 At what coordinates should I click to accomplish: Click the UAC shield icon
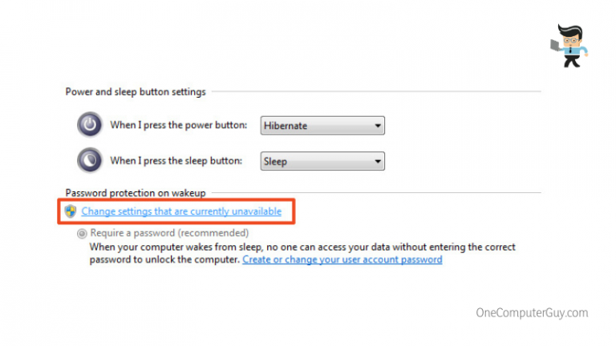click(x=71, y=211)
